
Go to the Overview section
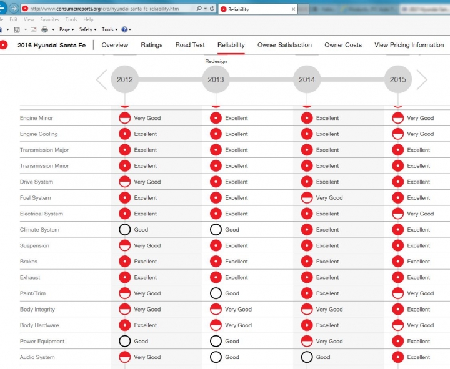click(115, 45)
